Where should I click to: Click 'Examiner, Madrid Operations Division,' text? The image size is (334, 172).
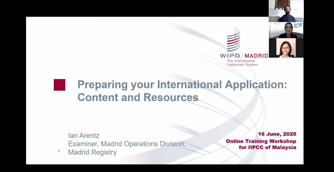pos(127,144)
